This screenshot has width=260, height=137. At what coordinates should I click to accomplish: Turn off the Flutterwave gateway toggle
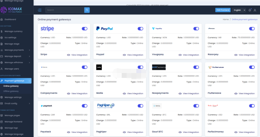[x=252, y=67]
